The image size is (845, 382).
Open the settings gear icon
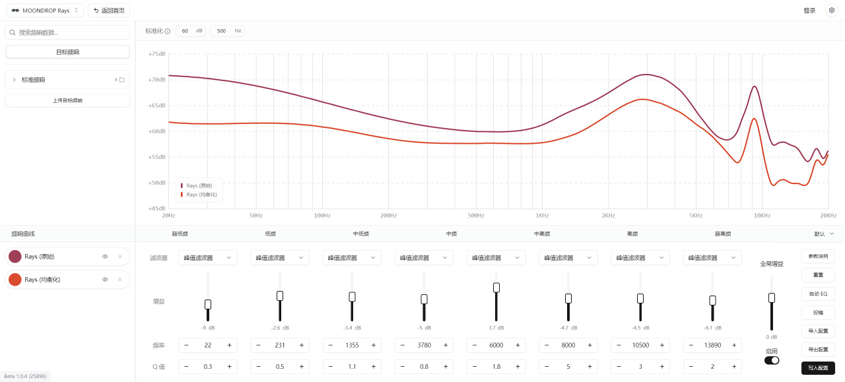[x=831, y=11]
